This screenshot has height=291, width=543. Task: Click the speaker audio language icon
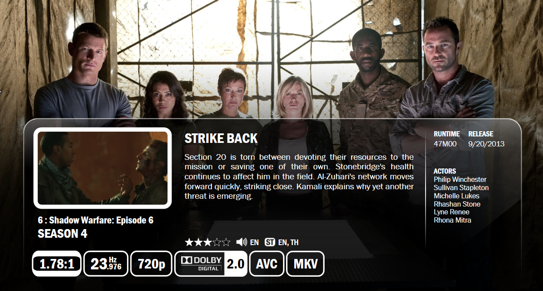click(241, 242)
